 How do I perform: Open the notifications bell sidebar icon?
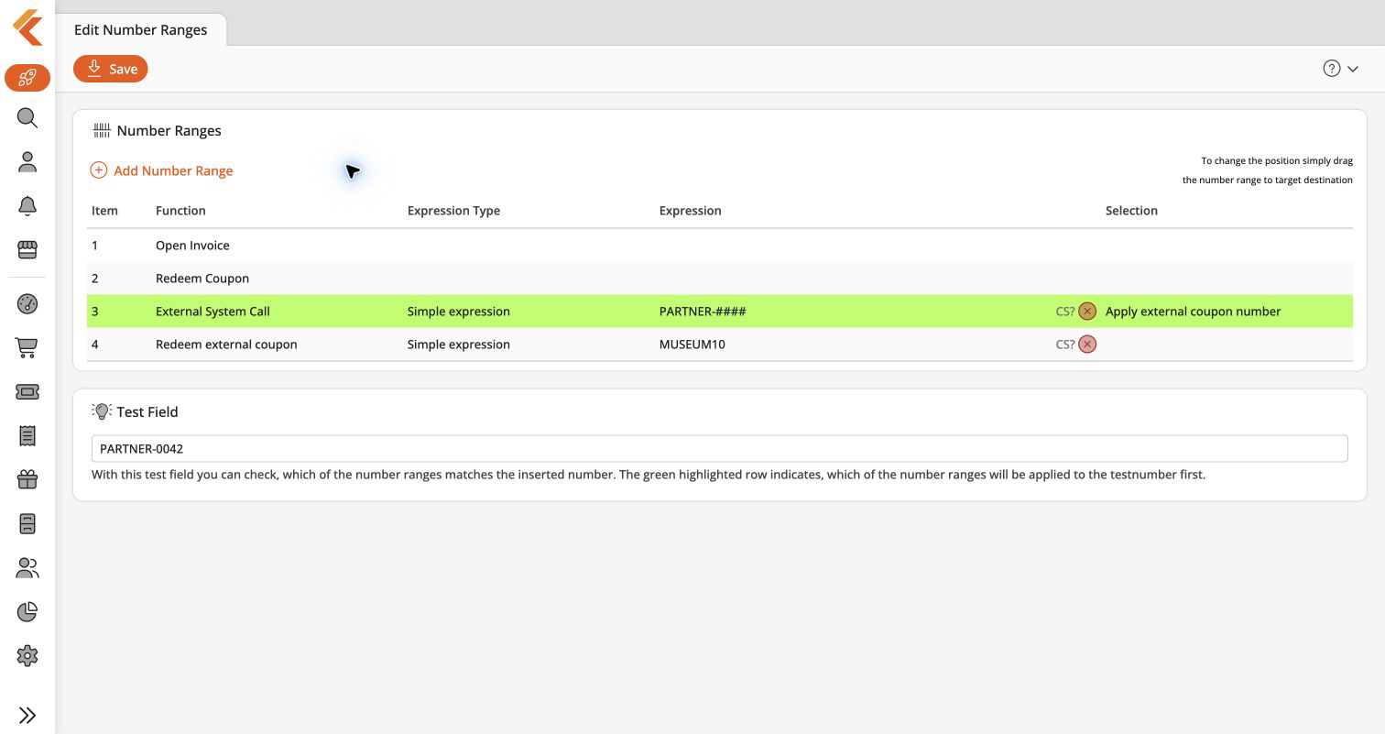(x=27, y=206)
